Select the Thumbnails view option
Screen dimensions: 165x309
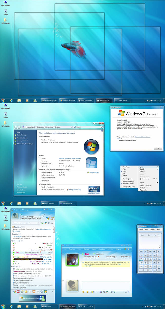pyautogui.click(x=126, y=167)
